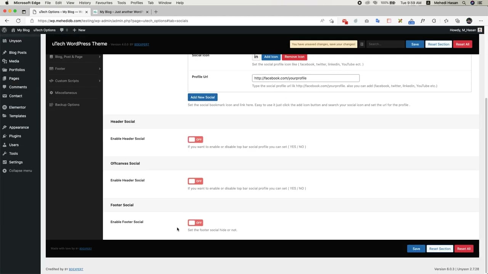This screenshot has height=274, width=488.
Task: Open uTech Options in admin bar
Action: (44, 30)
